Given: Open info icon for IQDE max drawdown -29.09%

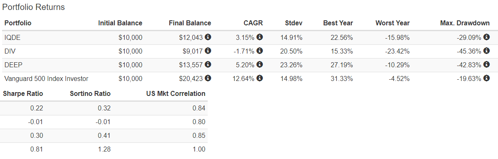Looking at the screenshot, I should (x=486, y=37).
